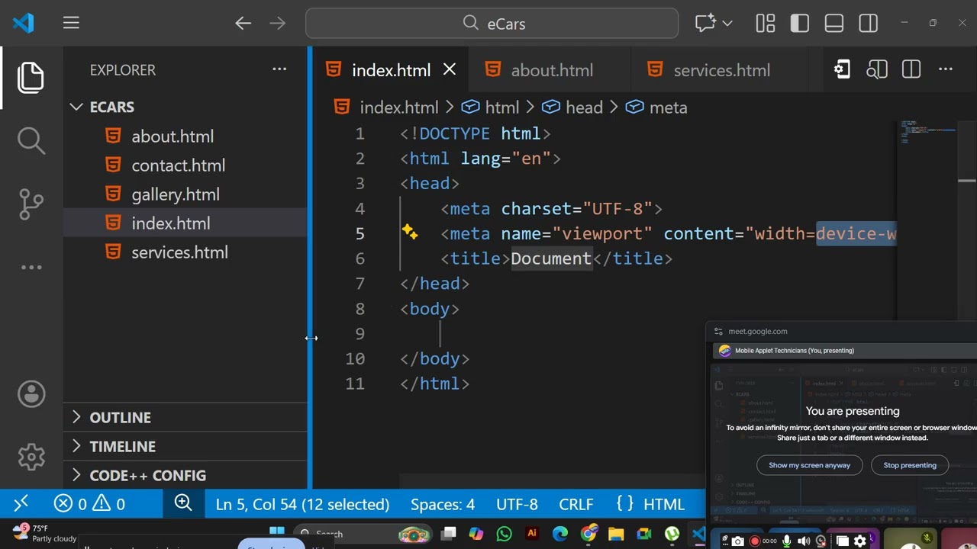Open the chat dropdown arrow
Image resolution: width=977 pixels, height=549 pixels.
tap(727, 24)
